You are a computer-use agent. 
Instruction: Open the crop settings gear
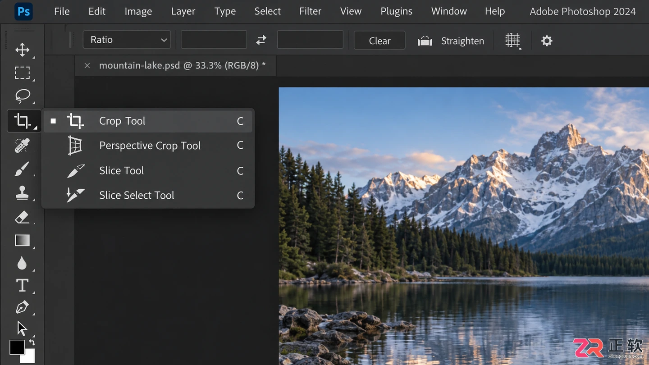click(x=547, y=41)
